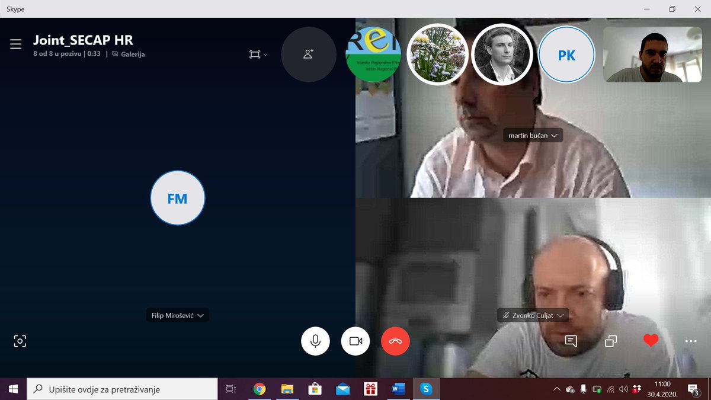Click the microphone tray icon
This screenshot has width=711, height=400.
pos(584,389)
